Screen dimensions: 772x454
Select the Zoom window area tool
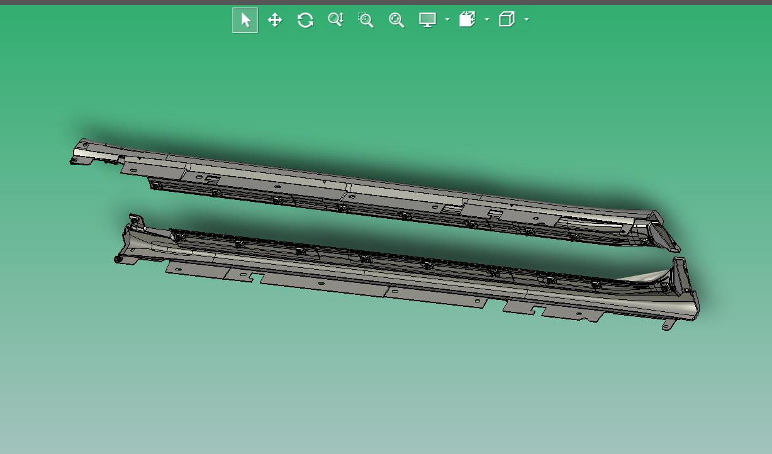366,20
